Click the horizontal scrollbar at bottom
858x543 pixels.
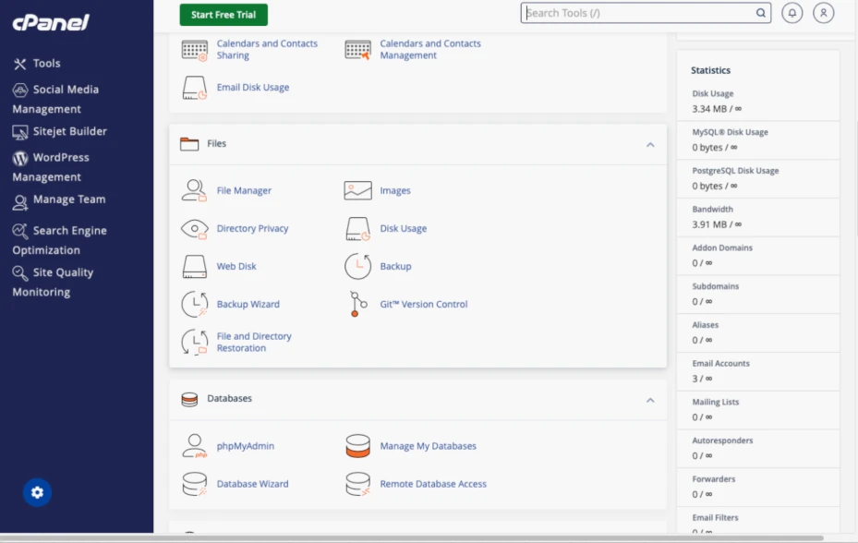coord(412,537)
